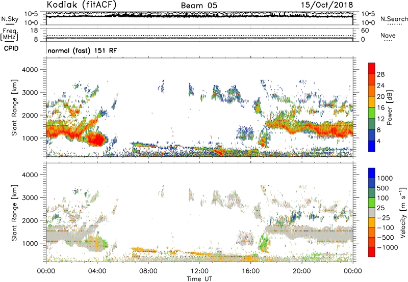This screenshot has height=282, width=408.
Task: Click the N.Sky legend label
Action: [10, 19]
